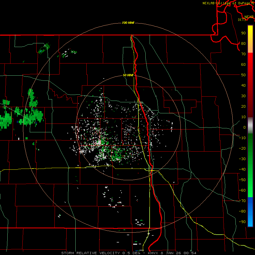Screen dimensions: 255x255
Task: Click the 10 value on velocity scale
Action: pos(243,117)
